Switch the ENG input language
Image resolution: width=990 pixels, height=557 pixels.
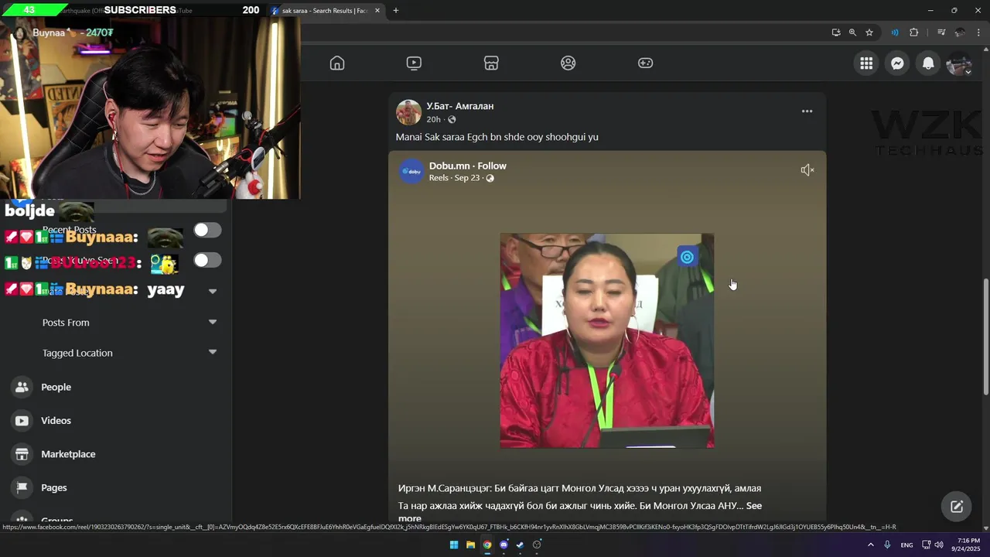[906, 545]
